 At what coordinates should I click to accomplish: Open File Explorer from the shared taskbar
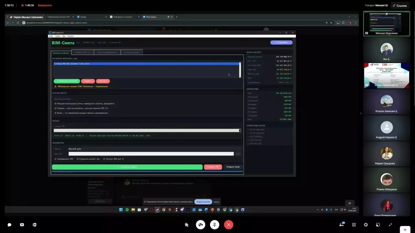click(x=133, y=210)
